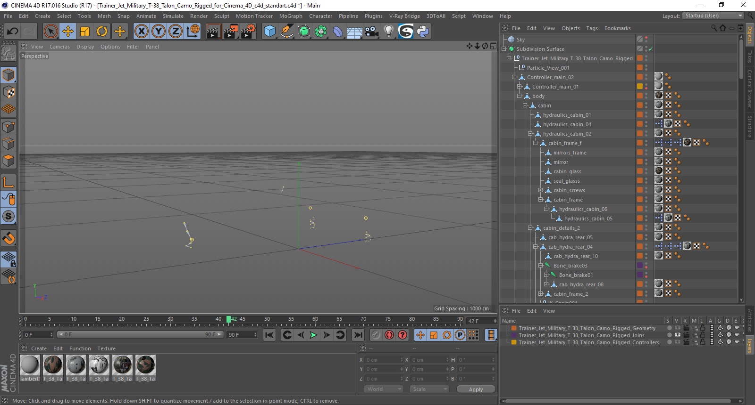Open the Scale mode dropdown

pos(429,389)
